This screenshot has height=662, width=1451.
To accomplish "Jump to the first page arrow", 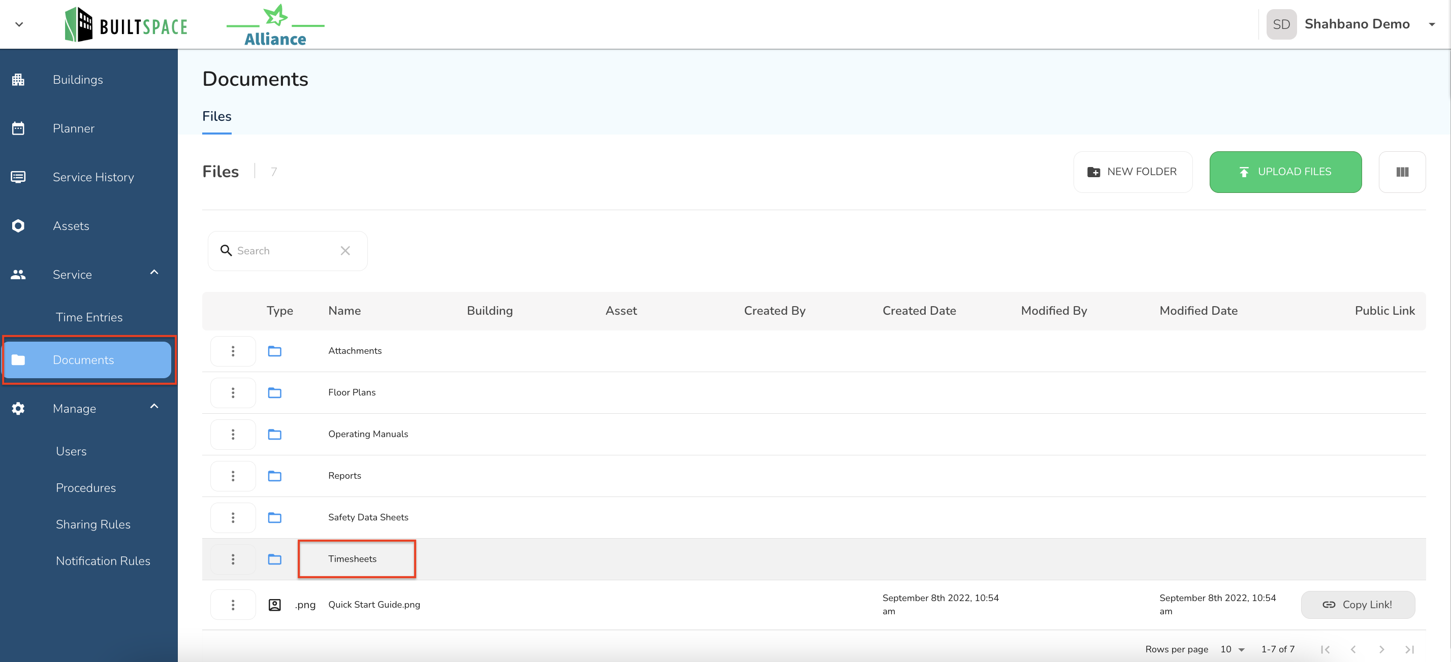I will 1325,649.
